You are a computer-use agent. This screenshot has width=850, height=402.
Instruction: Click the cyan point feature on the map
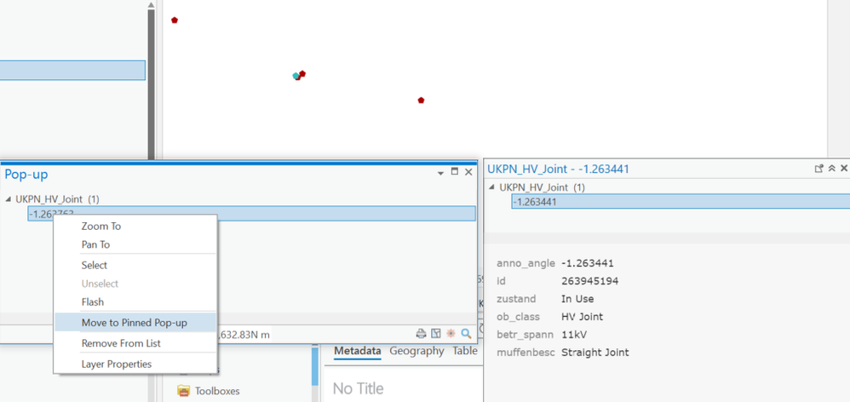pos(296,76)
